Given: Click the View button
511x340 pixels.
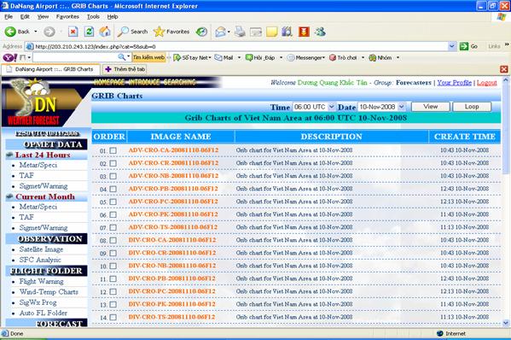Looking at the screenshot, I should 431,107.
